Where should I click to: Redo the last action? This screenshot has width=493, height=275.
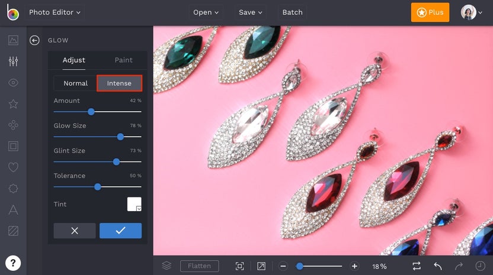click(459, 266)
